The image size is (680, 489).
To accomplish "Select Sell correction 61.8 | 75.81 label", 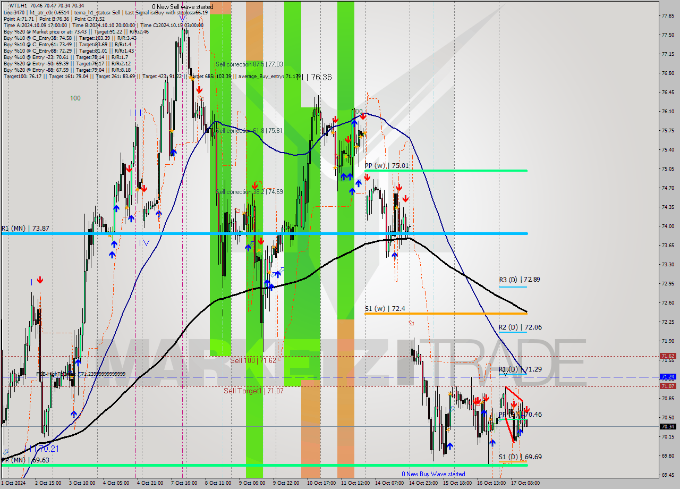I will click(x=249, y=131).
